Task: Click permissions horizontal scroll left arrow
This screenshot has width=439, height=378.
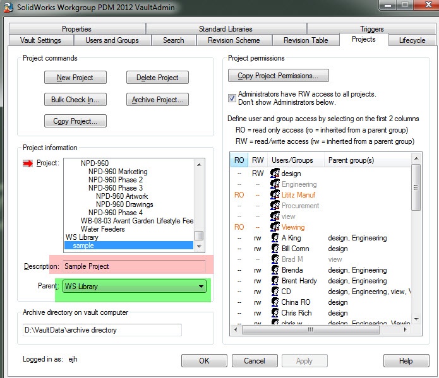Action: pos(236,329)
